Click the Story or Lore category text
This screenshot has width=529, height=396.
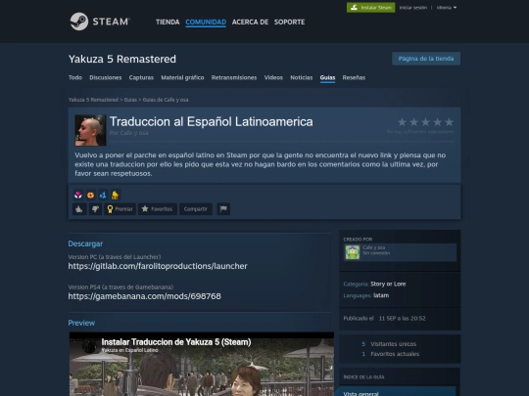[x=388, y=284]
